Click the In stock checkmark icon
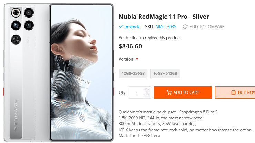The image size is (255, 143). (x=121, y=27)
